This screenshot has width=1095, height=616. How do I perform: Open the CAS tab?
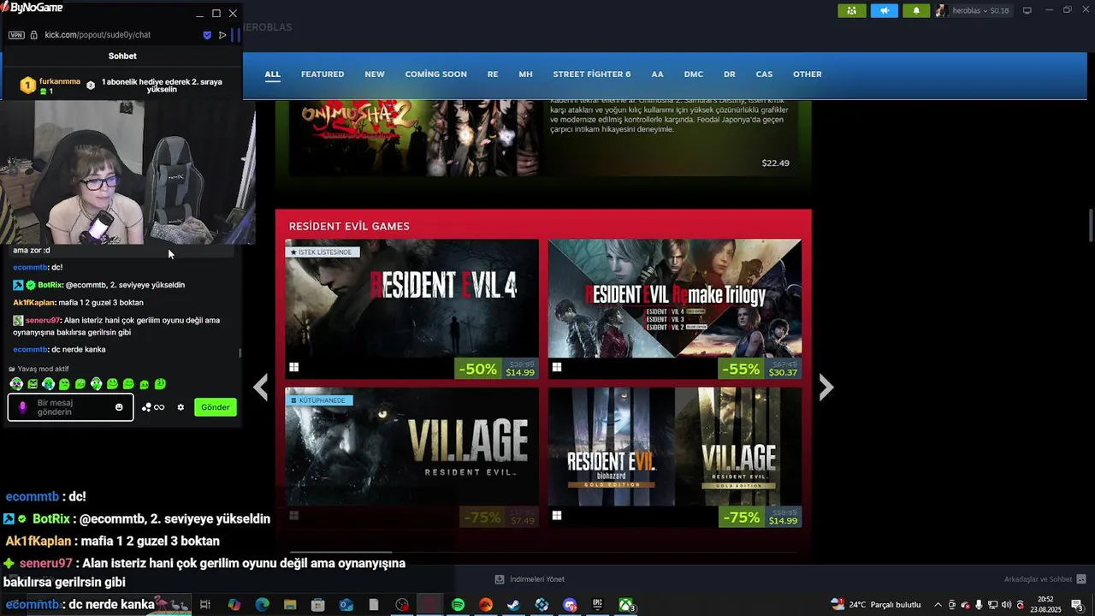[764, 74]
